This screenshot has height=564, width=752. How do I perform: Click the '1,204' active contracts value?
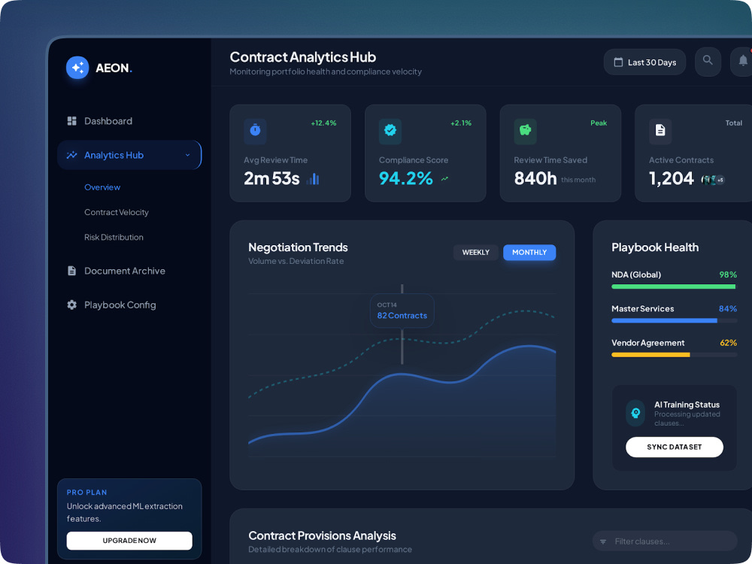click(x=672, y=178)
